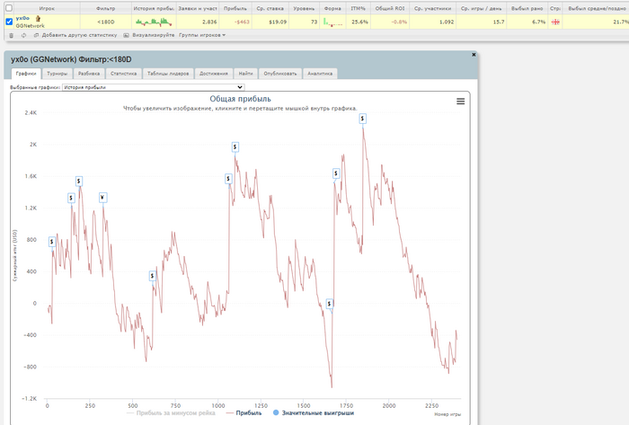Sort by 'Ср. игры / день' column header

tap(481, 8)
